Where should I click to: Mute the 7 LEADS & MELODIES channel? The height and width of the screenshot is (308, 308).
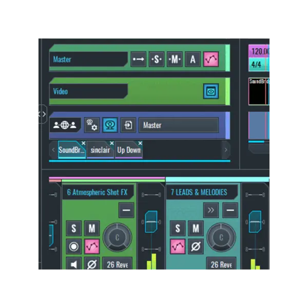196,228
